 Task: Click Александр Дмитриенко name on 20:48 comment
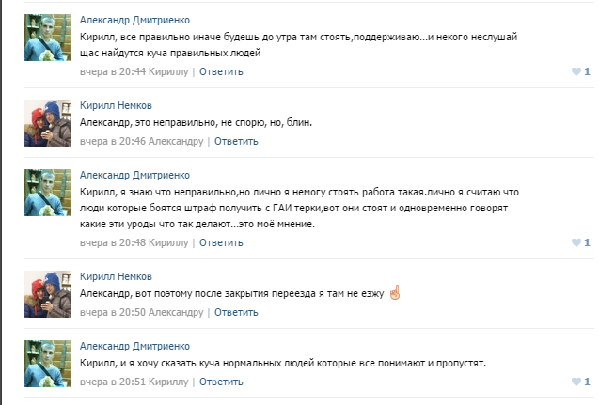tap(134, 175)
